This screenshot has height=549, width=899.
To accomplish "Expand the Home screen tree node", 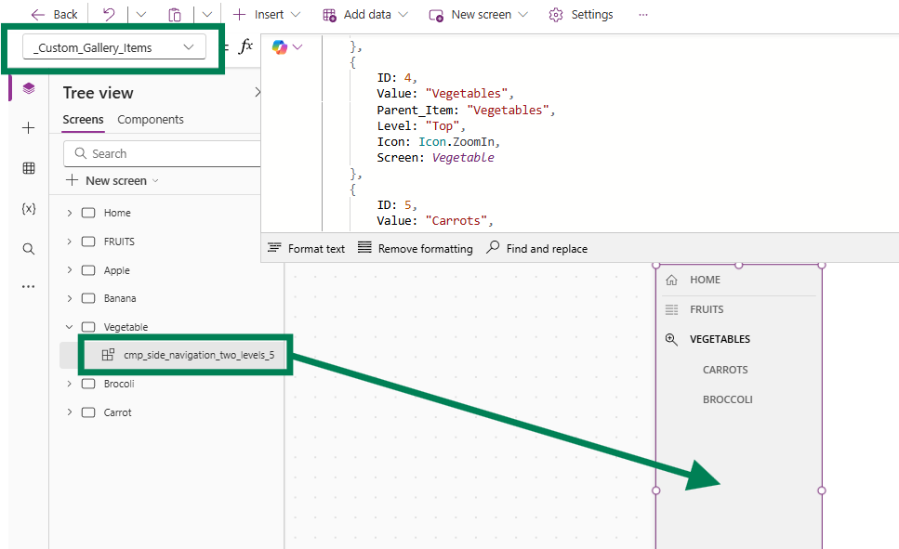I will 69,214.
